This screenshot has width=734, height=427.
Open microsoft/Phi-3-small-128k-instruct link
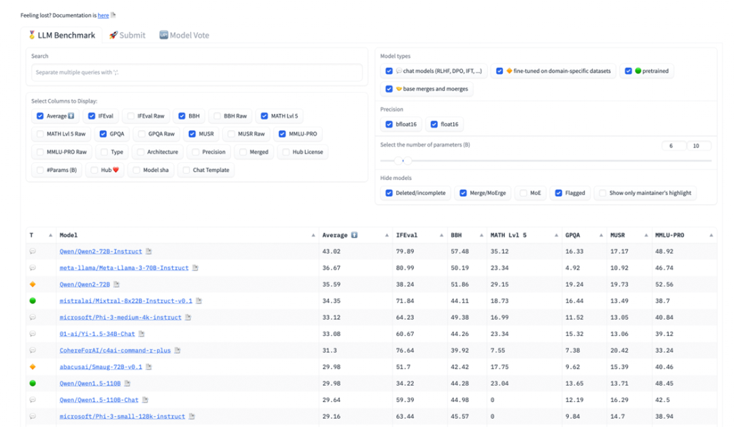[x=122, y=416]
